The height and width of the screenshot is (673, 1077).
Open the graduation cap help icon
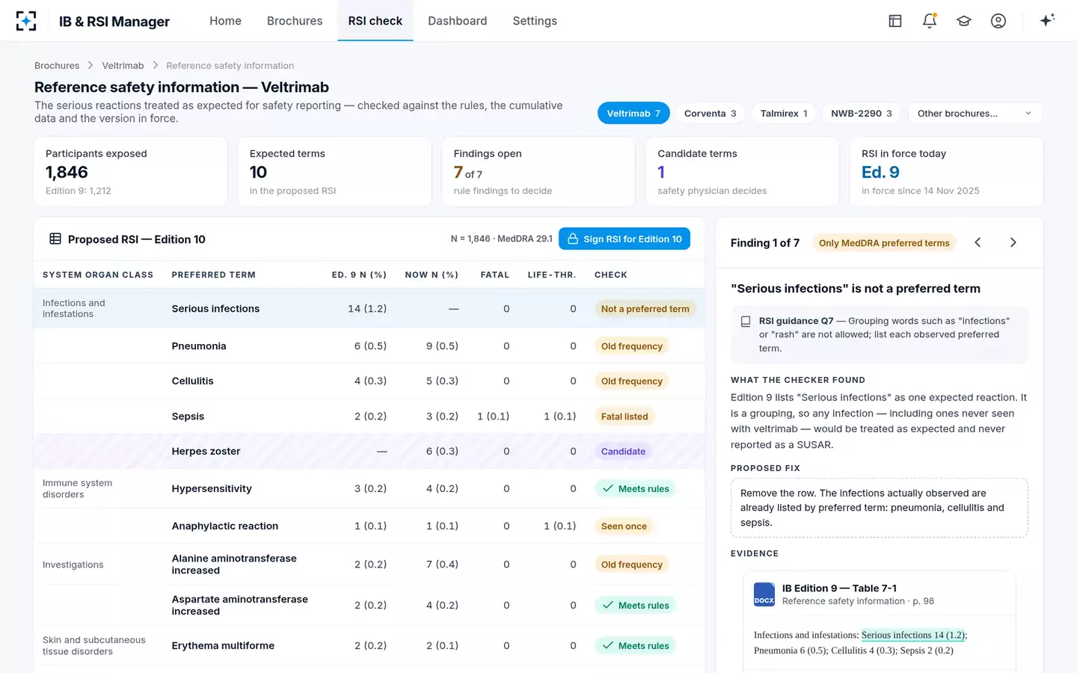click(964, 21)
